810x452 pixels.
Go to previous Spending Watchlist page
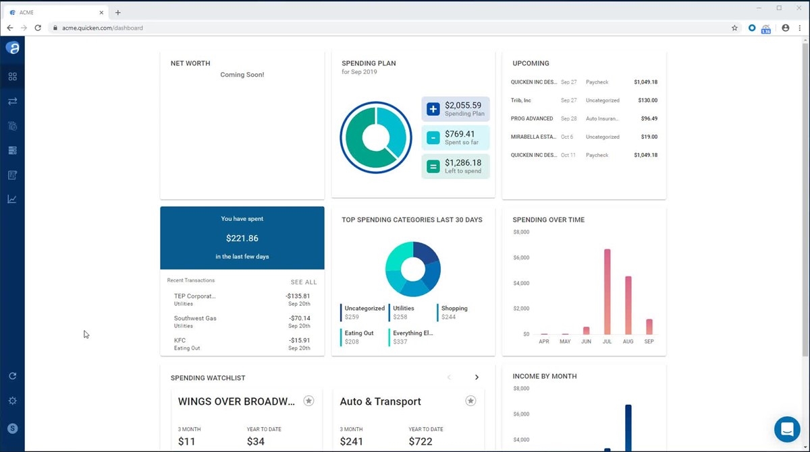coord(450,378)
